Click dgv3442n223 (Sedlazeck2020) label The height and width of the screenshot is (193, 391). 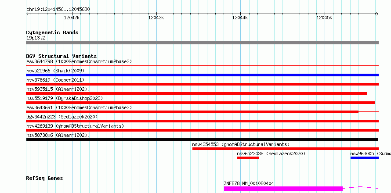(x=62, y=117)
